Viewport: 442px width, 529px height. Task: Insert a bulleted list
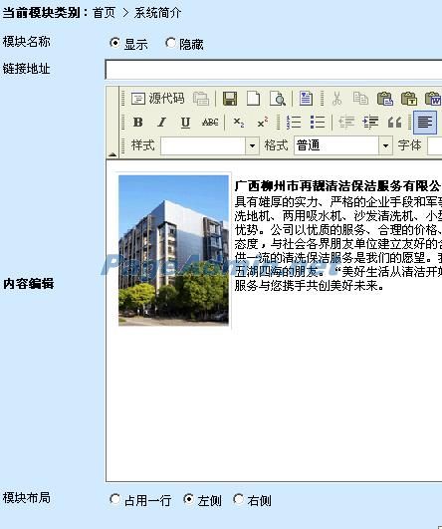pyautogui.click(x=318, y=123)
